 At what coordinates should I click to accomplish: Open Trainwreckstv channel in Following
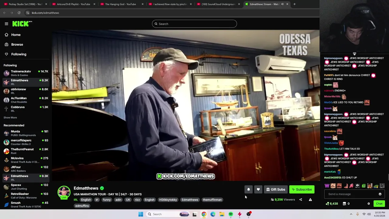(26, 73)
